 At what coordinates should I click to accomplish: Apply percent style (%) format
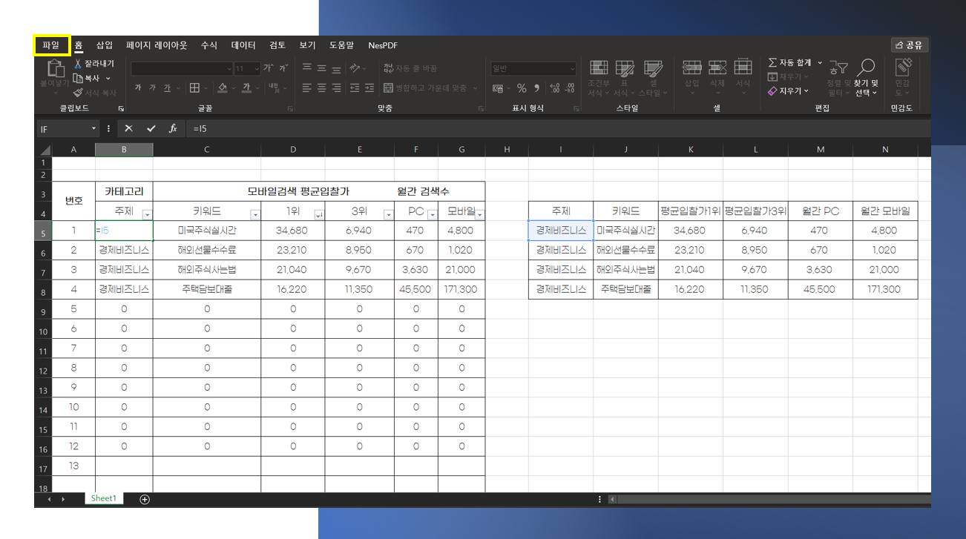tap(521, 88)
